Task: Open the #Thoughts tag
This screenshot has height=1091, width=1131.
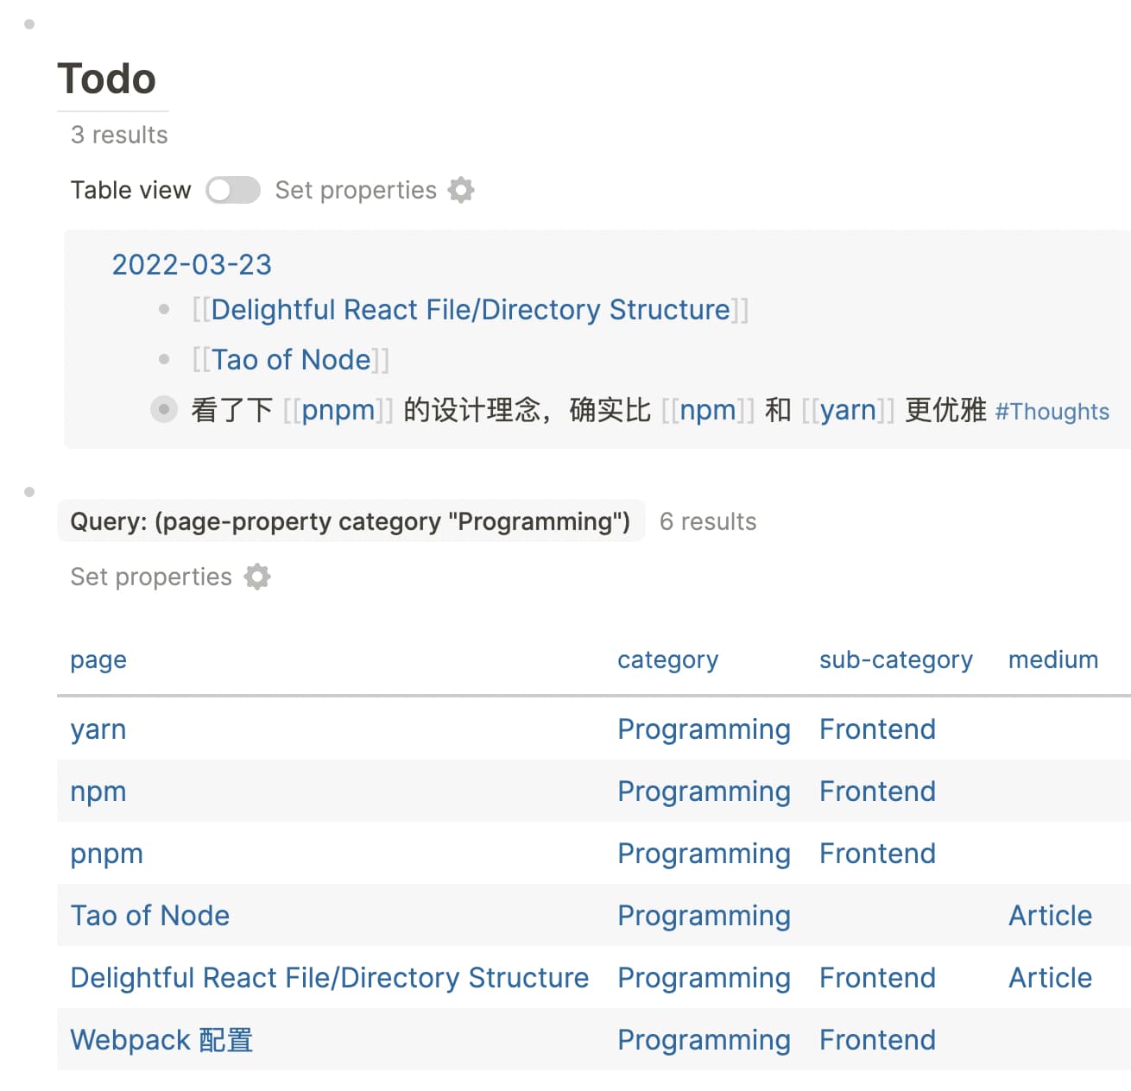Action: [1052, 412]
